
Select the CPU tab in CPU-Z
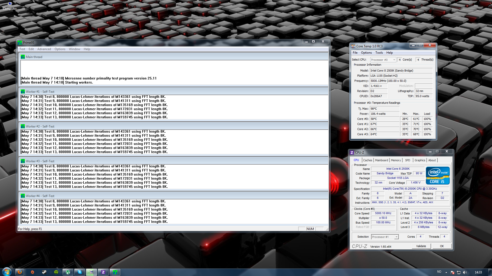(x=356, y=160)
